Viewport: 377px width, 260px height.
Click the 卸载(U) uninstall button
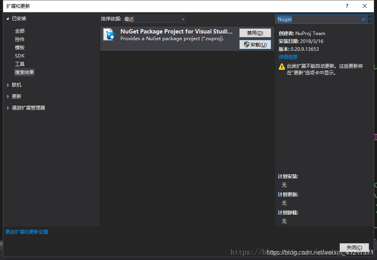(x=255, y=45)
